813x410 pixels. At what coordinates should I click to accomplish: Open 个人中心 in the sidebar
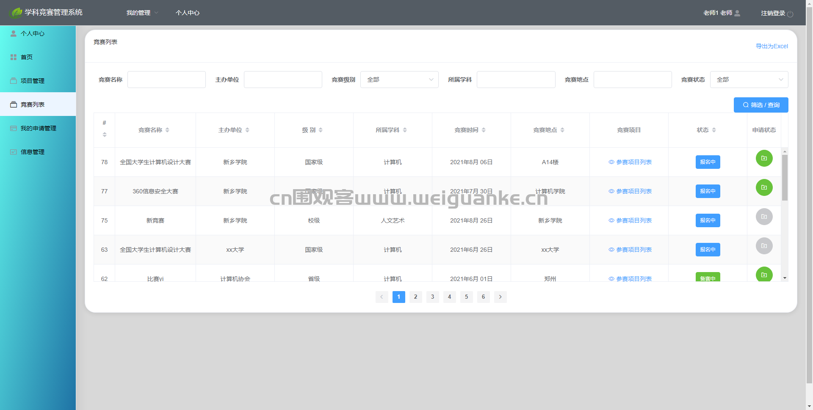point(38,33)
